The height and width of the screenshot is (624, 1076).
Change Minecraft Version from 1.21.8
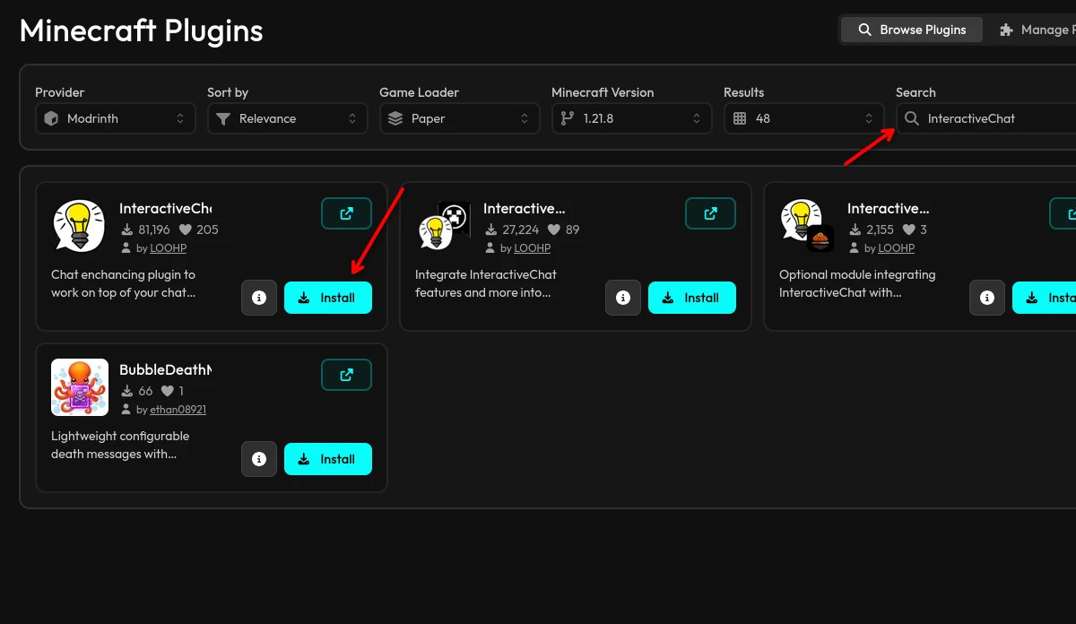click(632, 118)
